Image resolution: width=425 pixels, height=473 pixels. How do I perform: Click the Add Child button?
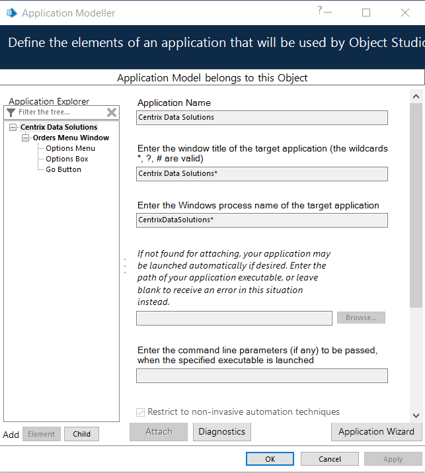click(x=81, y=435)
